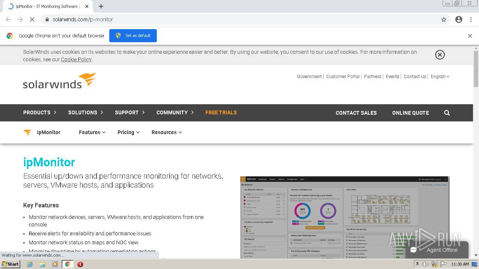This screenshot has height=269, width=479.
Task: Click the ipMonitor product bird icon
Action: pyautogui.click(x=27, y=132)
